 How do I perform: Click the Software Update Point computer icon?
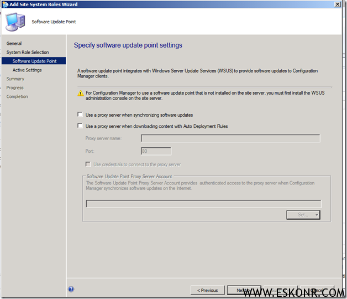point(15,22)
